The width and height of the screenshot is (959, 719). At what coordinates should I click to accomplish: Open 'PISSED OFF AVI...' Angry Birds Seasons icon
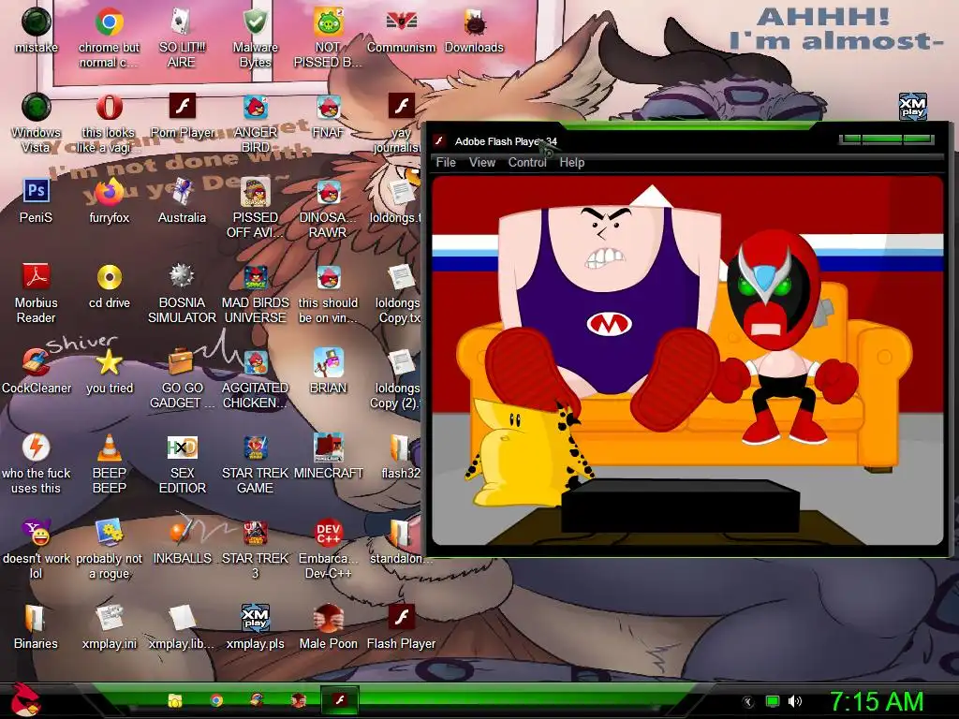pos(255,209)
